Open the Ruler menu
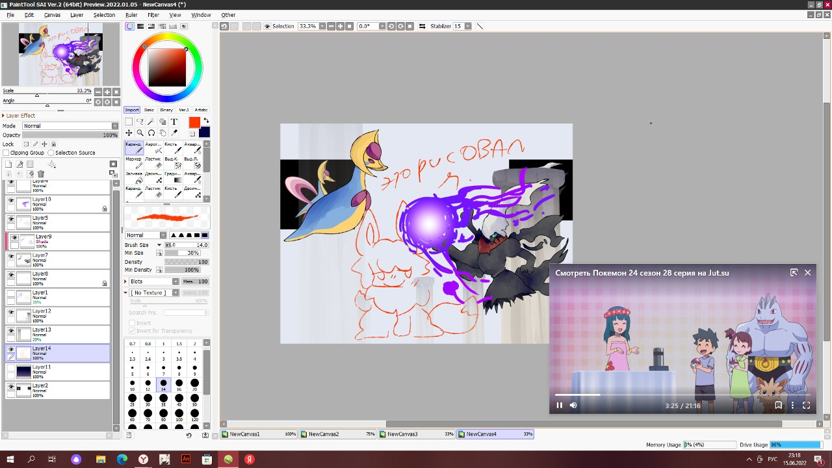Screen dimensions: 832x468 coord(131,15)
